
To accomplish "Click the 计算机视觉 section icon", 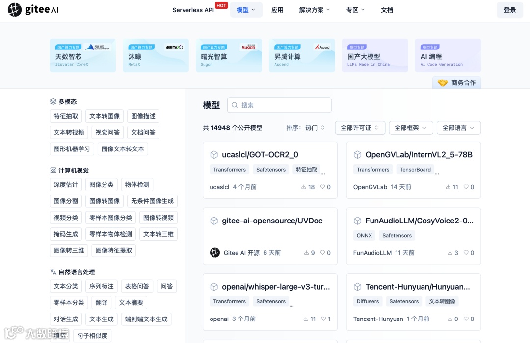I will click(53, 170).
